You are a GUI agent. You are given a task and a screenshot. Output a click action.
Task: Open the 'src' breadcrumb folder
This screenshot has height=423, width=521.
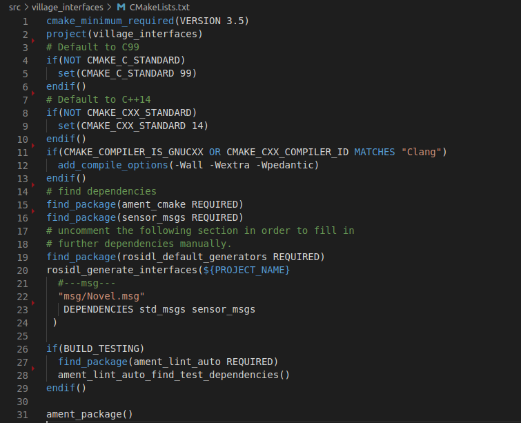(x=14, y=7)
